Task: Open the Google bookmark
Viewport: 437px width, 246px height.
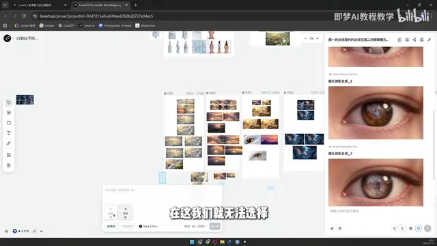Action: (46, 26)
